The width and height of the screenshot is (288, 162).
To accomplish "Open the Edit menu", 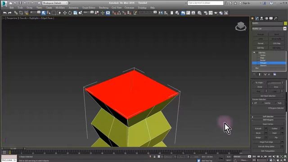I will (x=12, y=8).
